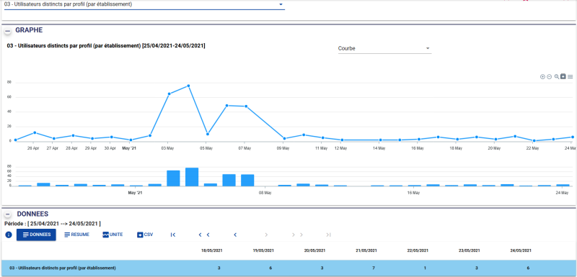
Task: Select the 21/05/2021 column header
Action: (x=366, y=251)
